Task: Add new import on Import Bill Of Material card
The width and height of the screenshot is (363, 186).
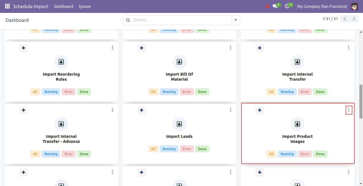Action: (x=142, y=48)
